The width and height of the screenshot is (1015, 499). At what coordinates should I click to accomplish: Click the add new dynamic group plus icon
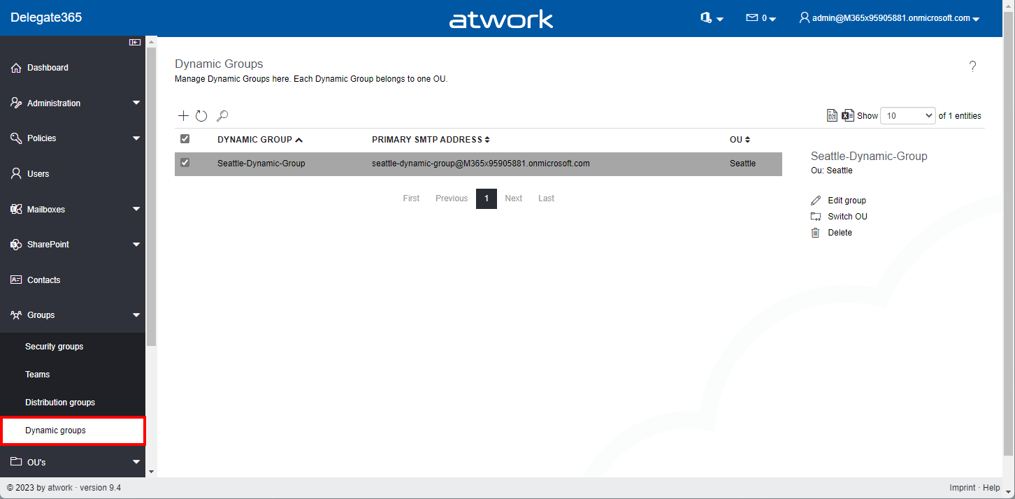pos(183,116)
